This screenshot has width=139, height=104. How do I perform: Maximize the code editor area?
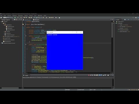(x=113, y=20)
